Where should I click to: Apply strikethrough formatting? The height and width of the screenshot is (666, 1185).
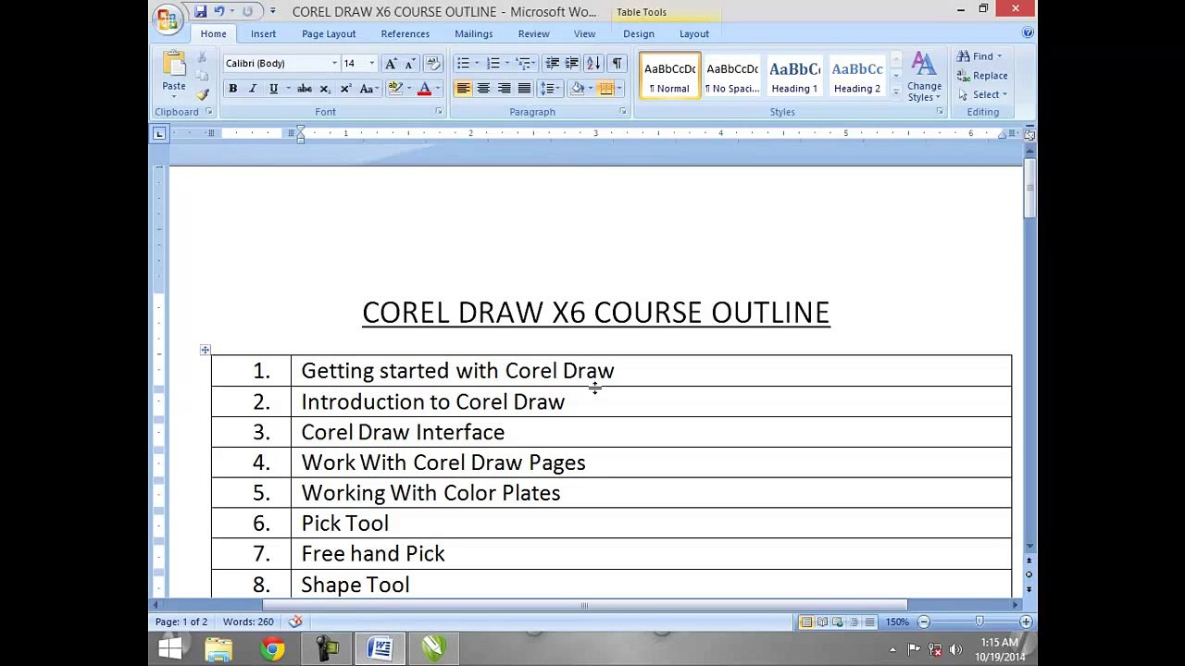pos(304,89)
